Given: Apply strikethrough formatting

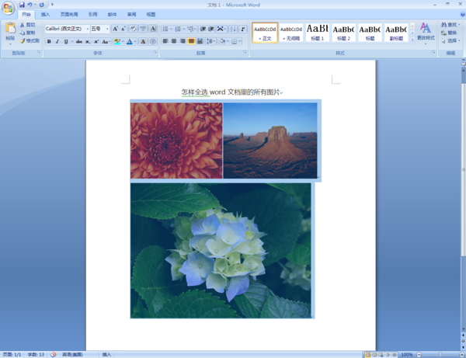Looking at the screenshot, I should coord(78,42).
